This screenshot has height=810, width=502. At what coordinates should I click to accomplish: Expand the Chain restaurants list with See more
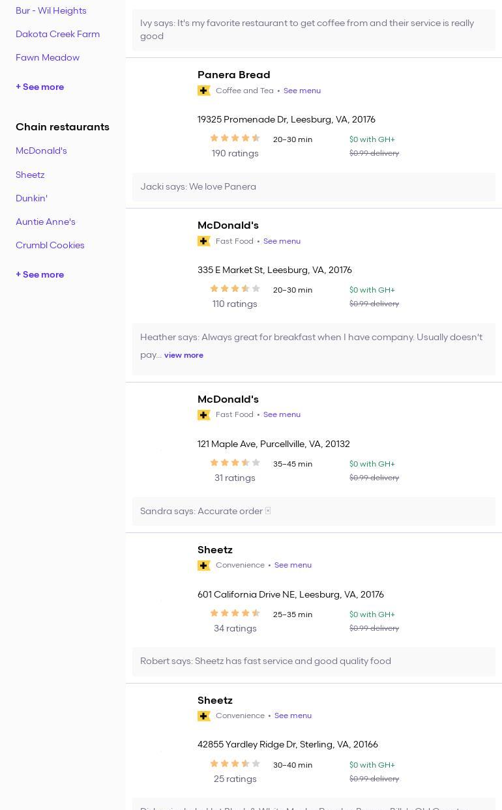point(40,274)
